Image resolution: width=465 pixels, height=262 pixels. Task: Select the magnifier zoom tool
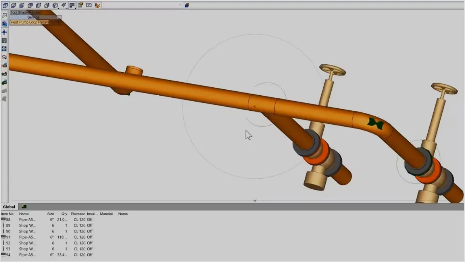click(4, 57)
